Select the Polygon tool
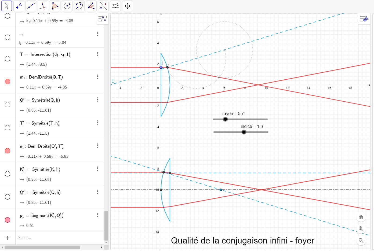The width and height of the screenshot is (374, 251). 55,6
